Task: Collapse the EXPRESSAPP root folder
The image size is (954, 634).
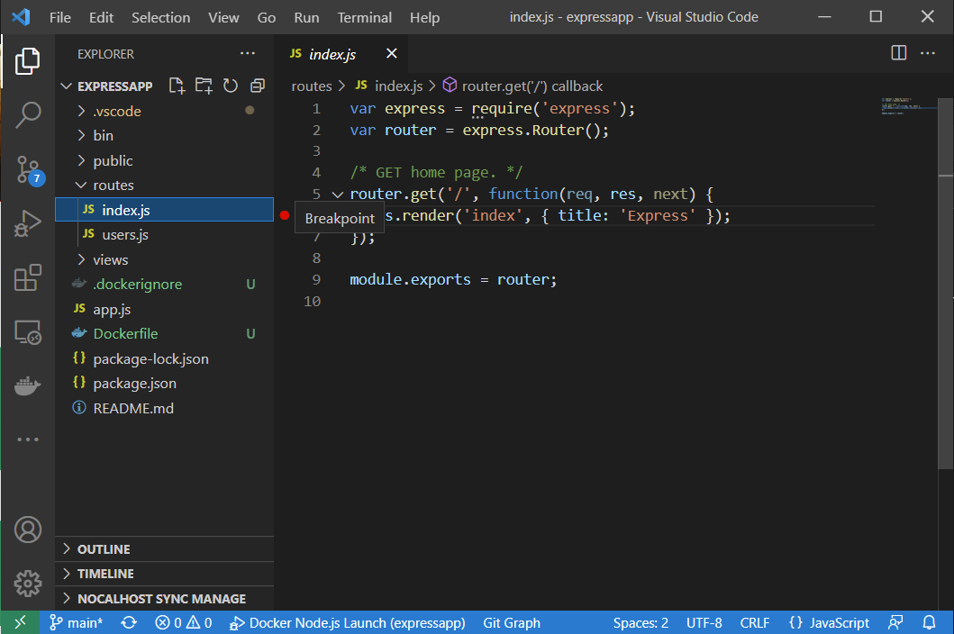Action: pos(67,86)
